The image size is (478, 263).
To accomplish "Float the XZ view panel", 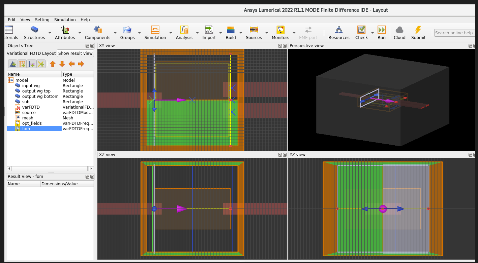I will [280, 155].
